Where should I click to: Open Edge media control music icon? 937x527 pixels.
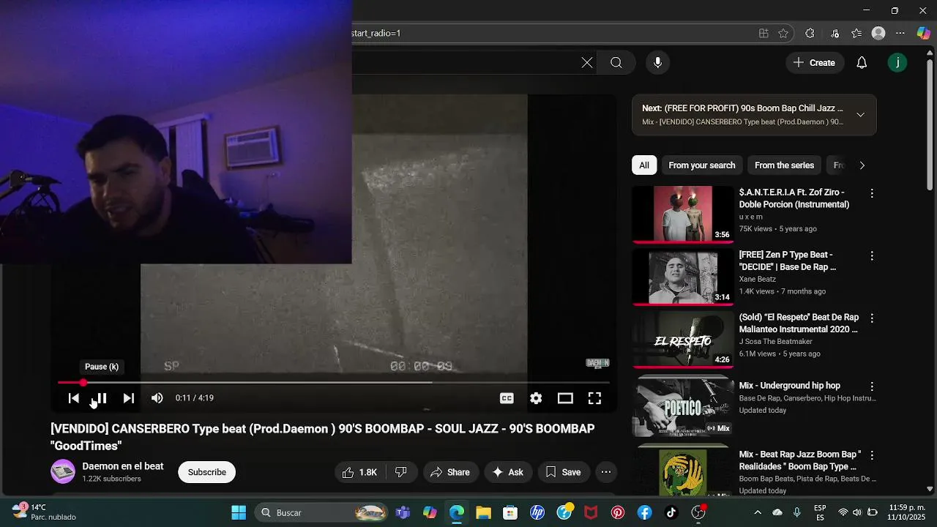click(x=835, y=33)
